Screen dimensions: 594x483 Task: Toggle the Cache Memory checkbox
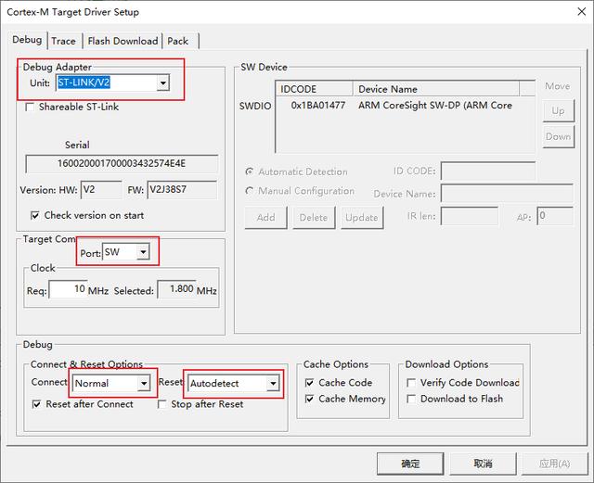click(309, 399)
